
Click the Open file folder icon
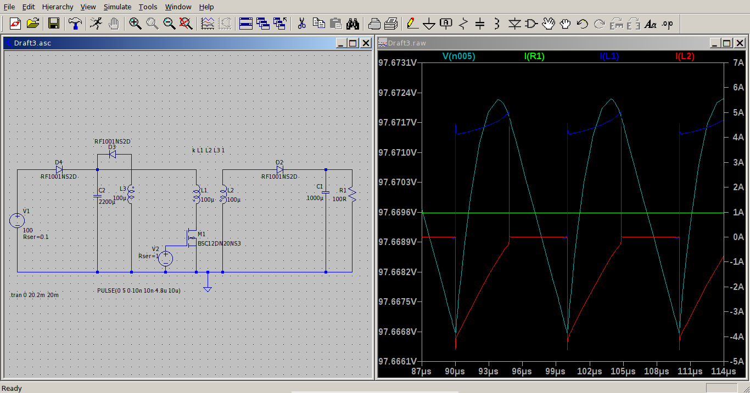point(33,23)
